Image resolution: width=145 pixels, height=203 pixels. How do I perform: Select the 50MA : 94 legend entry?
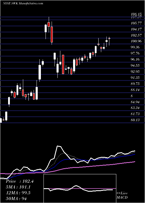(16, 198)
